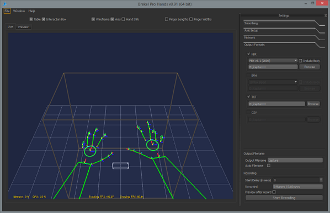The height and width of the screenshot is (213, 330).
Task: Click the Brekel app icon in title bar
Action: click(4, 4)
